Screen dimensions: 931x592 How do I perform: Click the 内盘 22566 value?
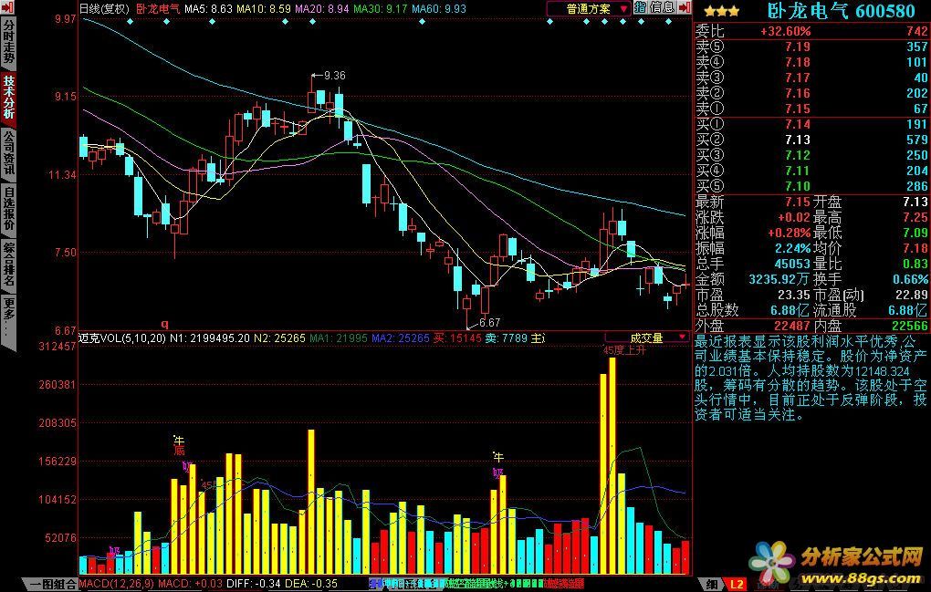[909, 325]
